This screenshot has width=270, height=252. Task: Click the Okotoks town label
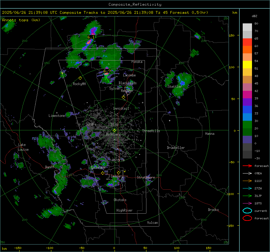pos(120,200)
